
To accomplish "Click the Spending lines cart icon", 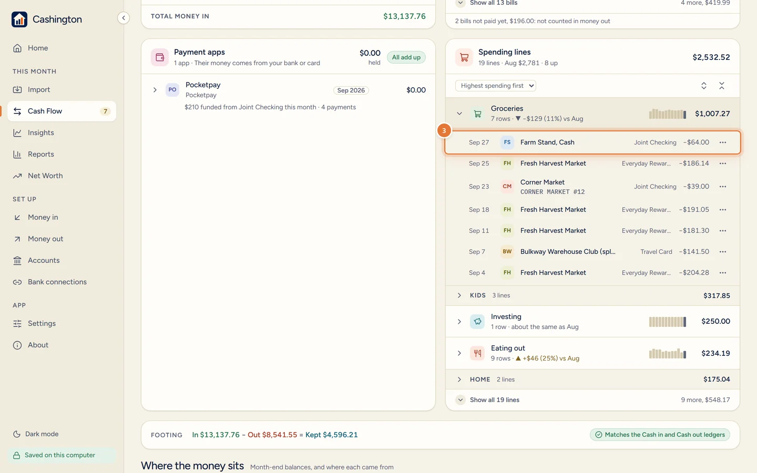I will coord(464,57).
